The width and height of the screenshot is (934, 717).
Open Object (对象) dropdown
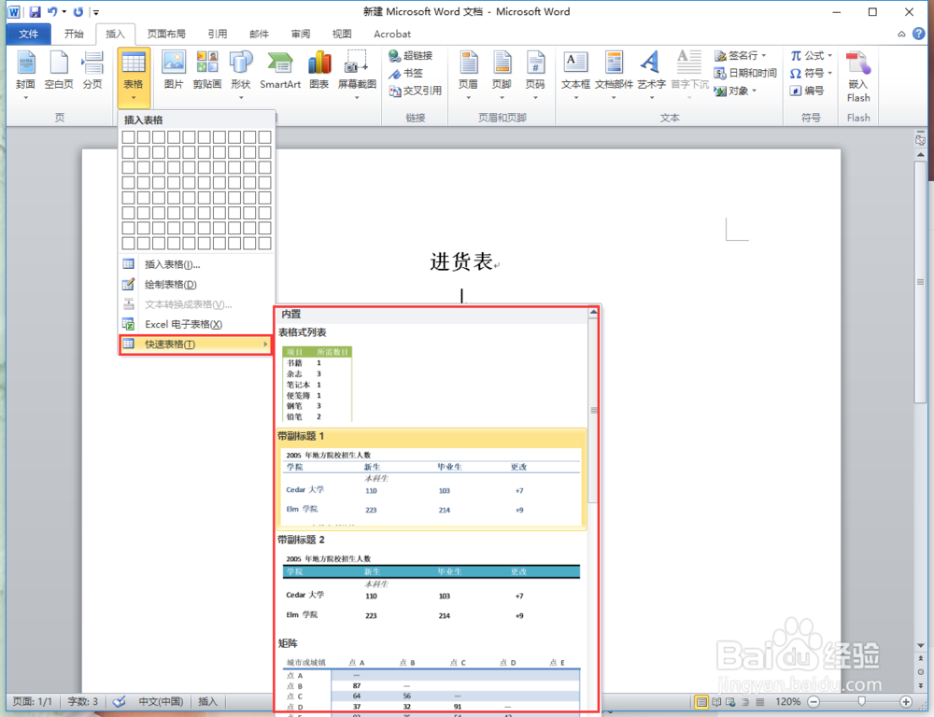tap(754, 91)
